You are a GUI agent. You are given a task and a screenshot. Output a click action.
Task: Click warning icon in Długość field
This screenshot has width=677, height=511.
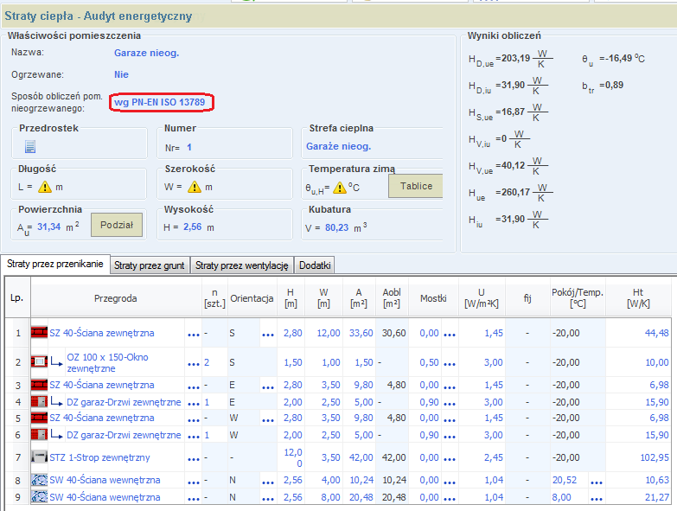[x=45, y=187]
